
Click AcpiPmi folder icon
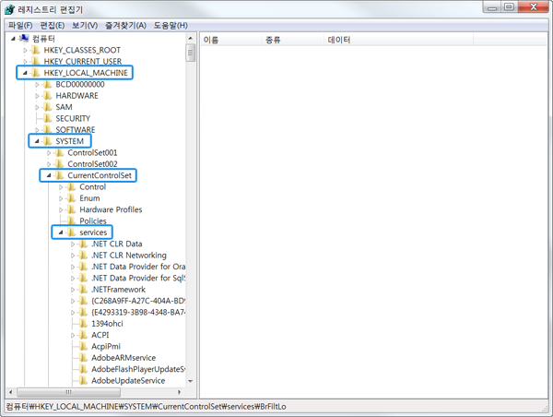(x=83, y=346)
